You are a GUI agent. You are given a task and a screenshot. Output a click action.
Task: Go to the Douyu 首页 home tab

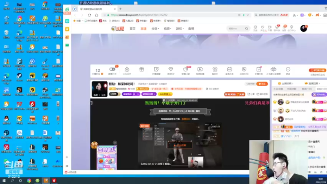(132, 29)
